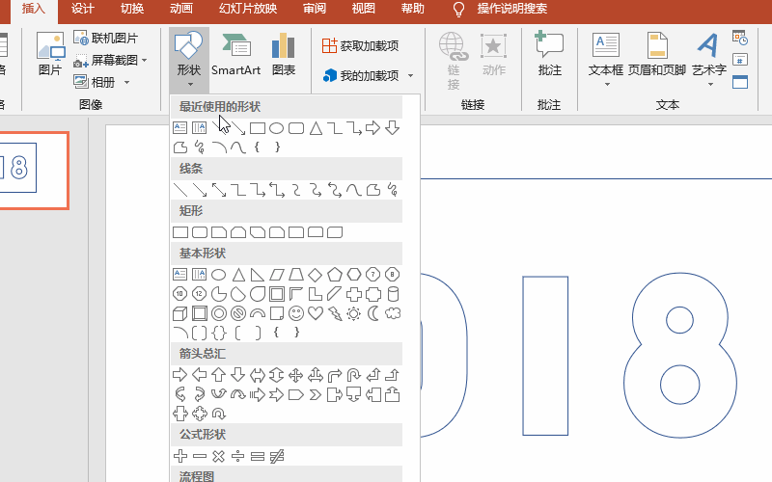Select the donut basic shape

(x=219, y=313)
